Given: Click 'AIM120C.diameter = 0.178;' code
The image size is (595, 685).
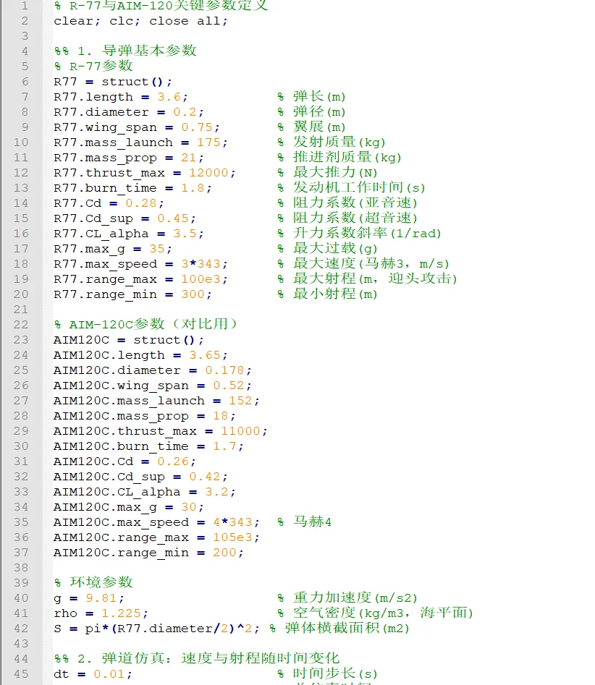Looking at the screenshot, I should [153, 370].
